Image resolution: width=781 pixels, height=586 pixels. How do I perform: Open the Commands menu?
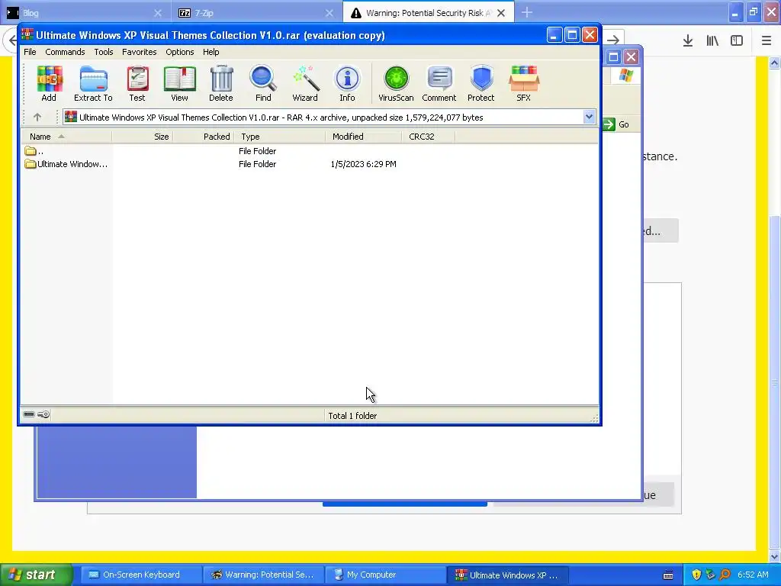65,52
